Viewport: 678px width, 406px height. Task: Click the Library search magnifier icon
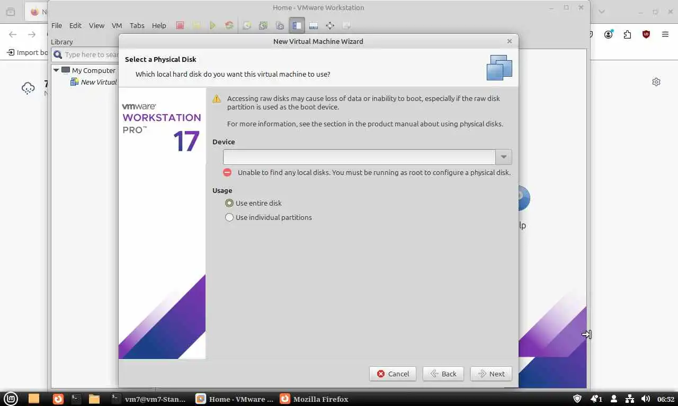tap(58, 54)
